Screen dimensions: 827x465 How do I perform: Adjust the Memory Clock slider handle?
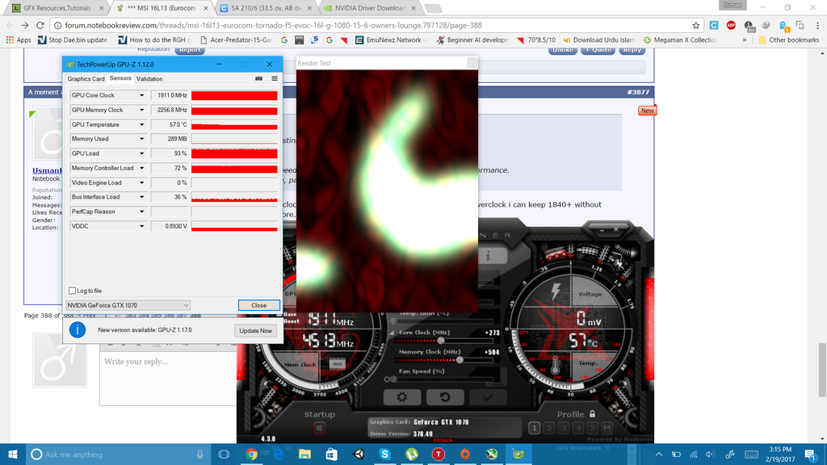coord(460,360)
